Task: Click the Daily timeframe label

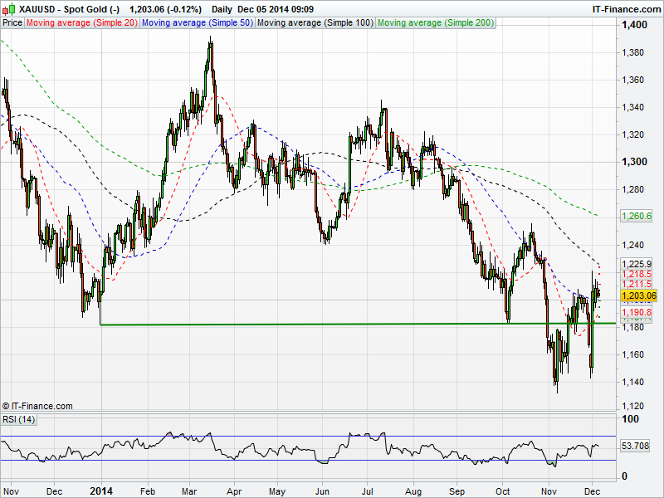Action: click(x=222, y=9)
